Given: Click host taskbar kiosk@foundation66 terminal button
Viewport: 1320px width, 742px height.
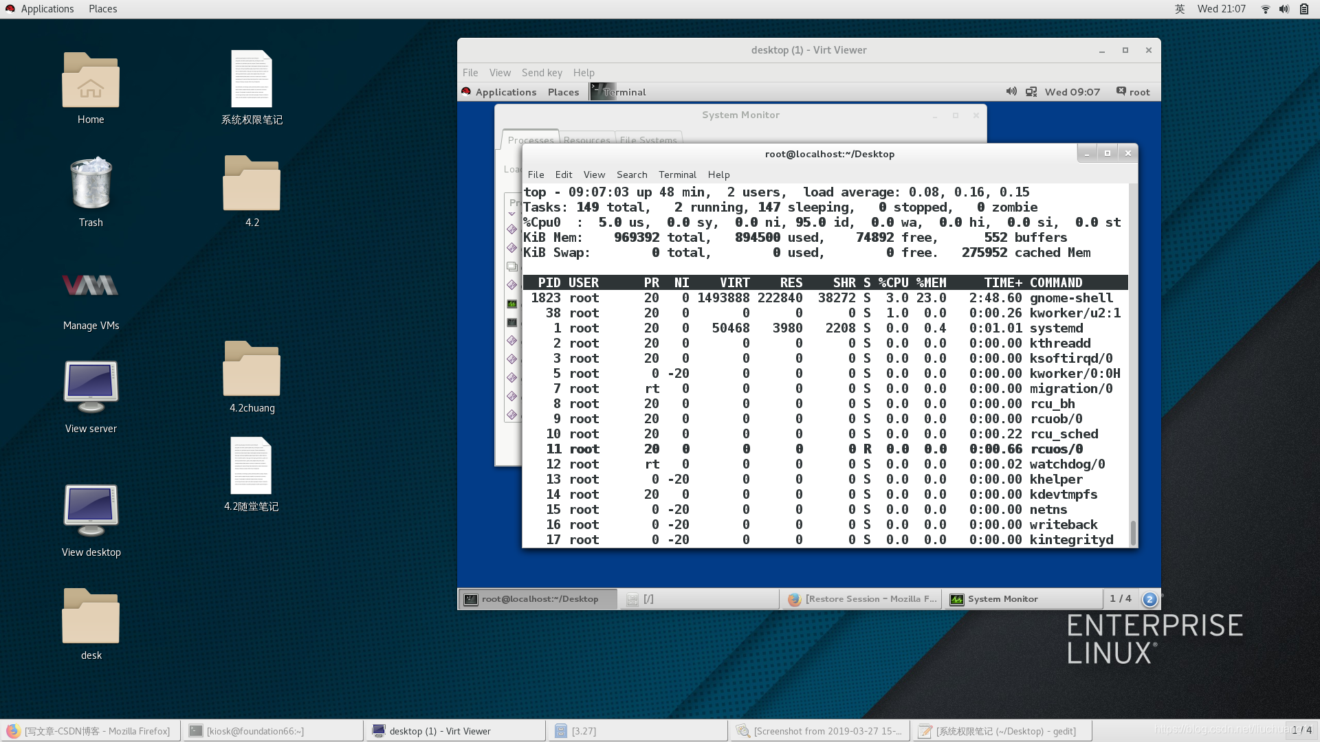Looking at the screenshot, I should coord(273,731).
